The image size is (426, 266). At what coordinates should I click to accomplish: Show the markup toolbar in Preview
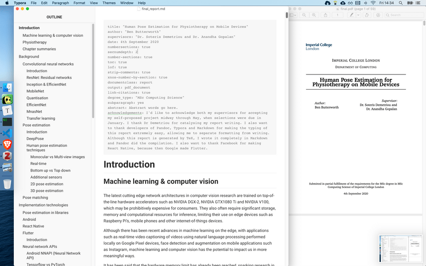[378, 15]
